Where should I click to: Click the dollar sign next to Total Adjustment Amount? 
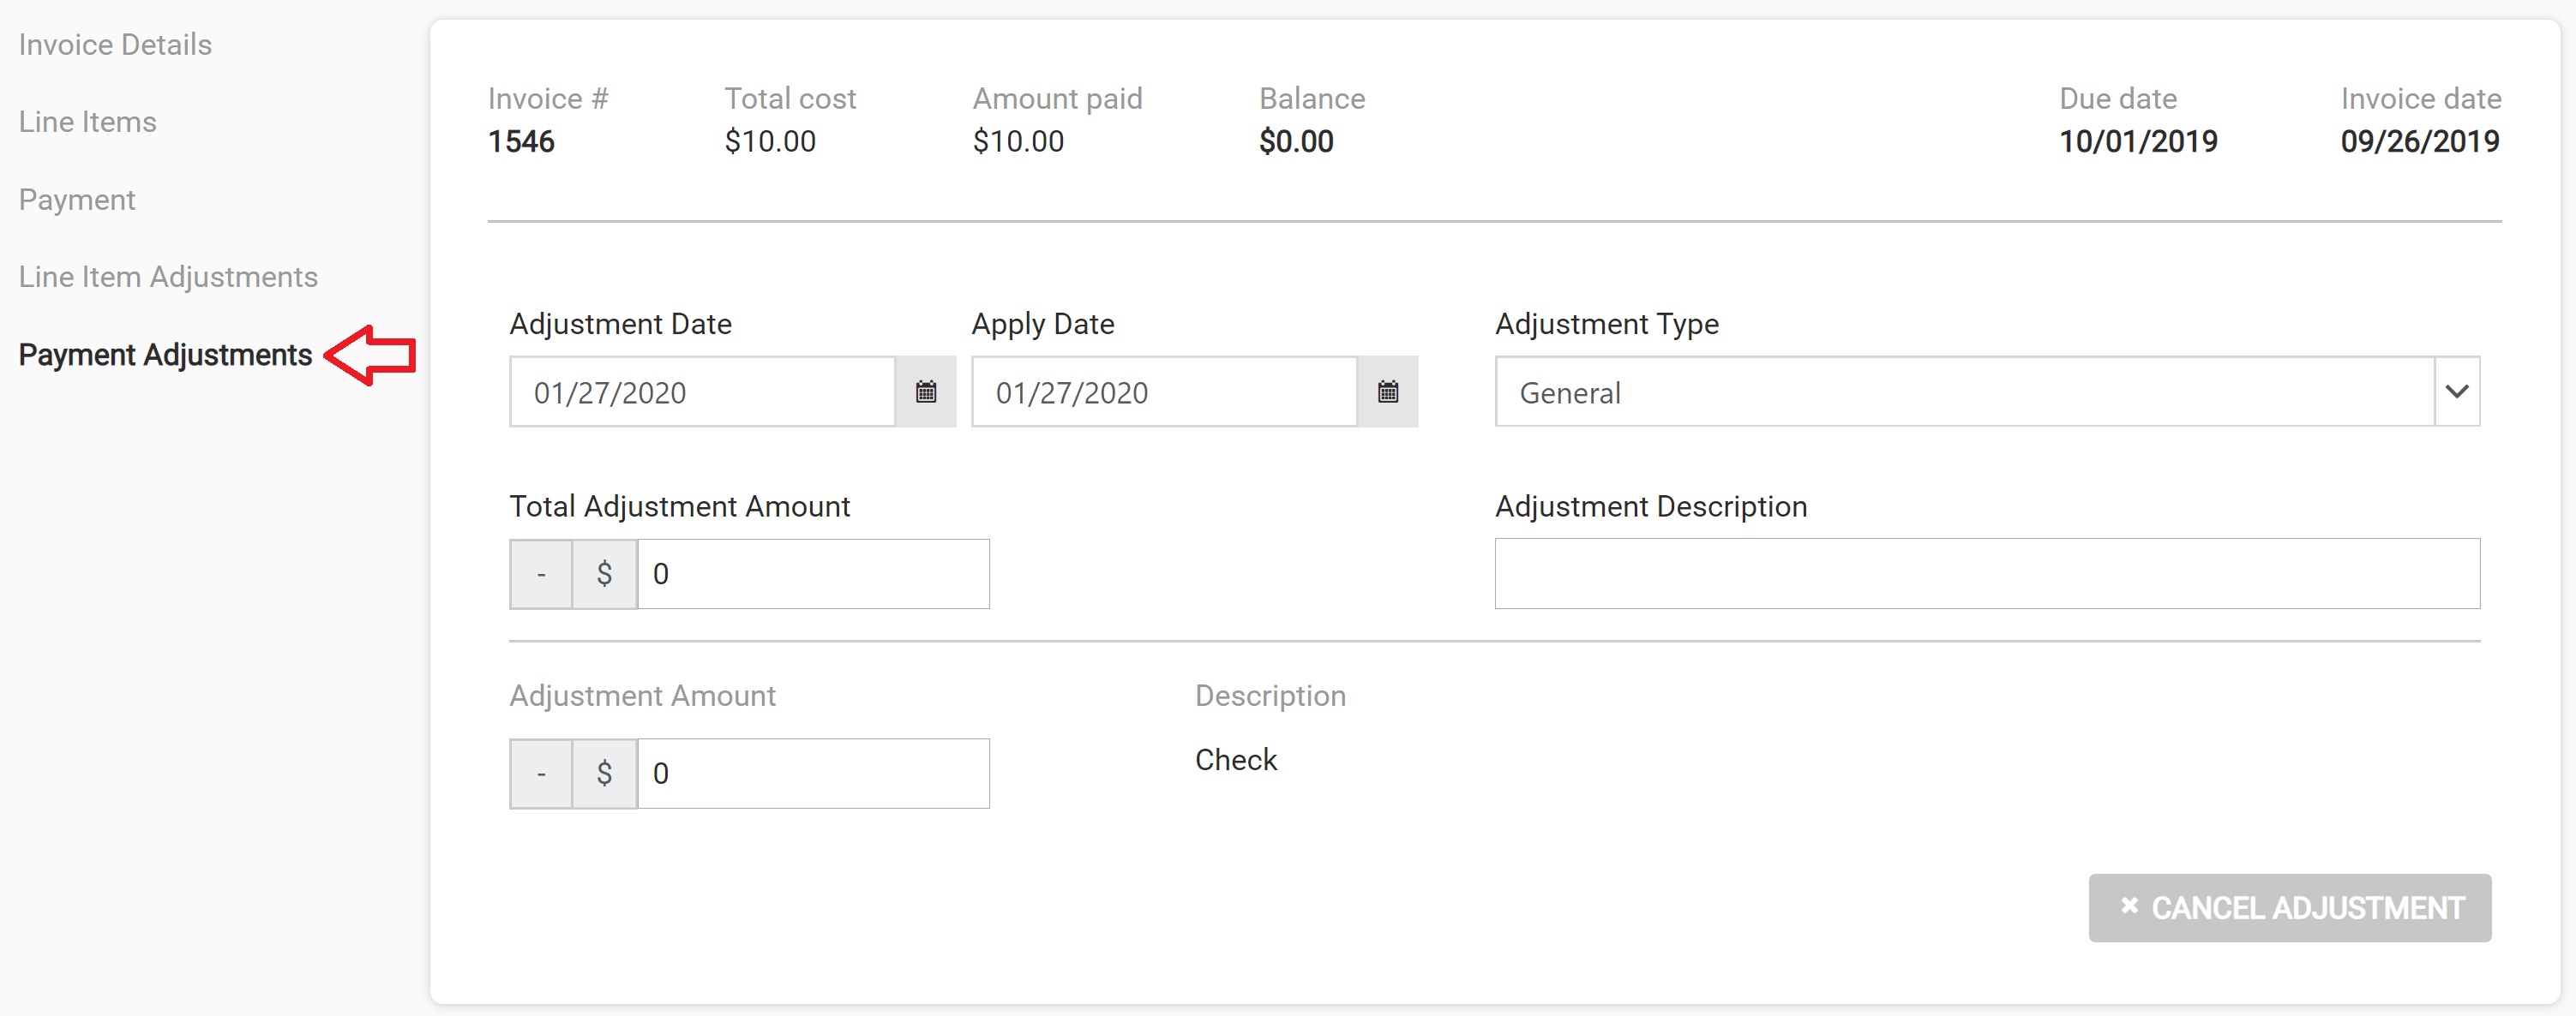coord(604,573)
